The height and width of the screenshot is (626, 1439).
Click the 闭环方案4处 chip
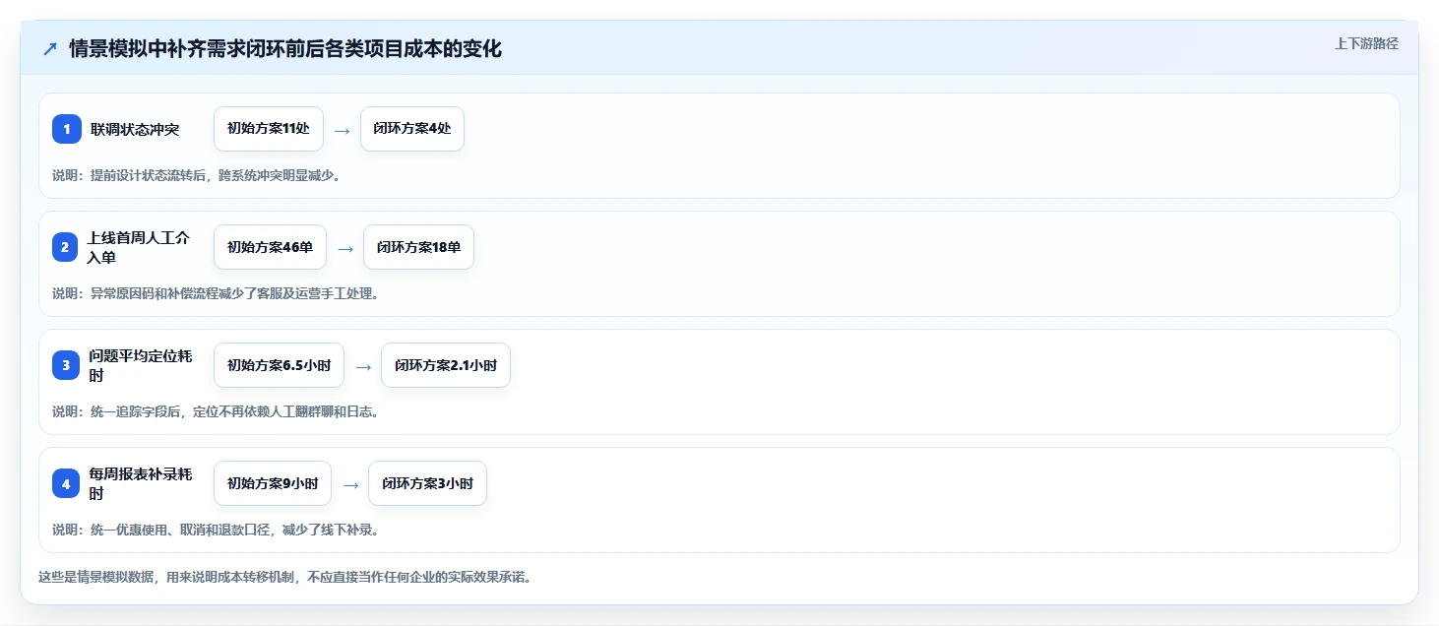point(412,129)
